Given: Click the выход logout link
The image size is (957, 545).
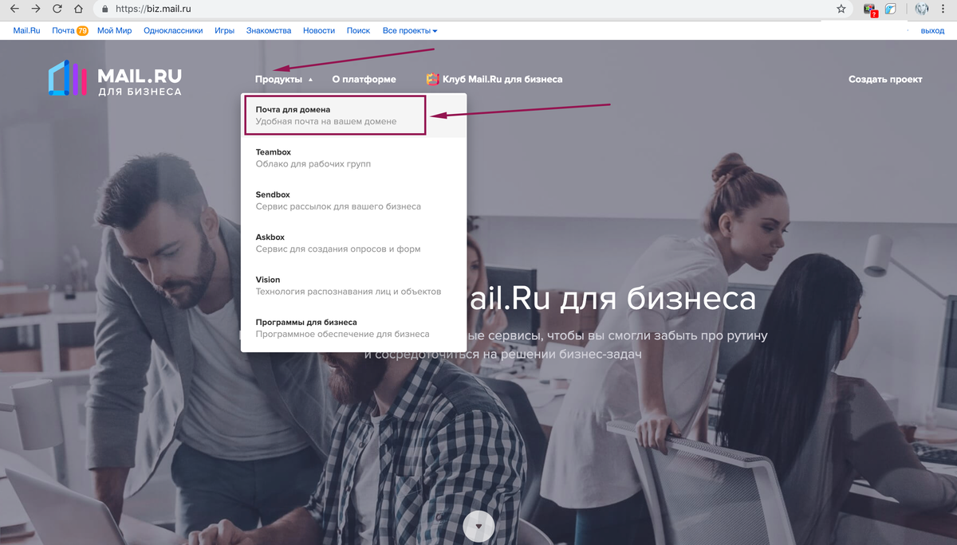Looking at the screenshot, I should 932,31.
